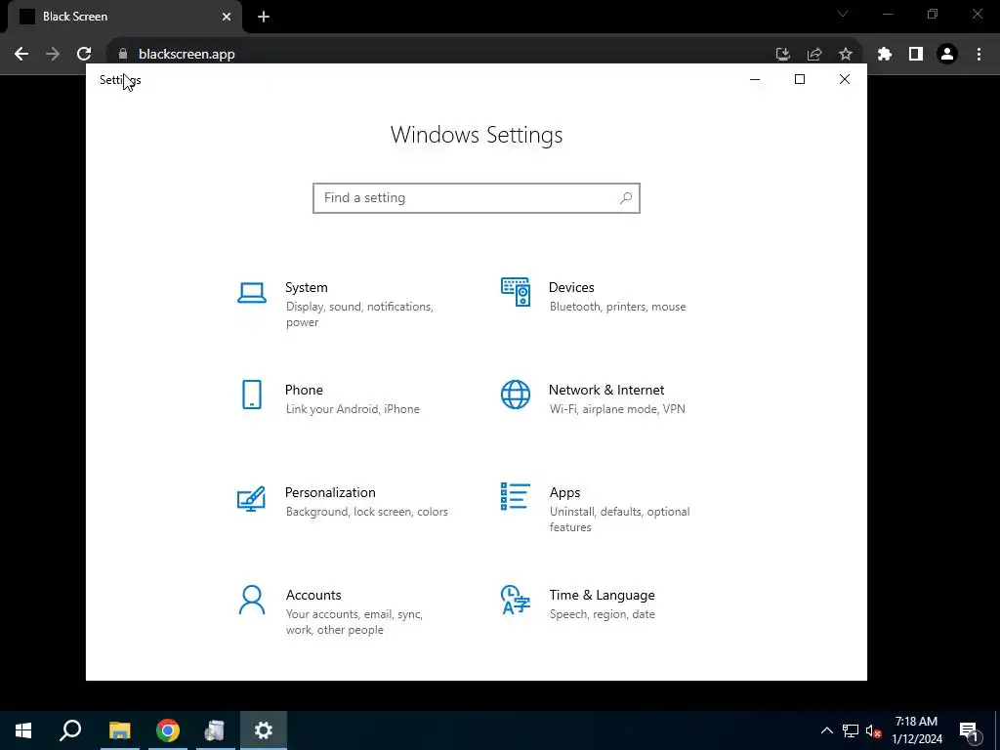The width and height of the screenshot is (1000, 750).
Task: Share this page from Chrome toolbar
Action: pyautogui.click(x=814, y=55)
